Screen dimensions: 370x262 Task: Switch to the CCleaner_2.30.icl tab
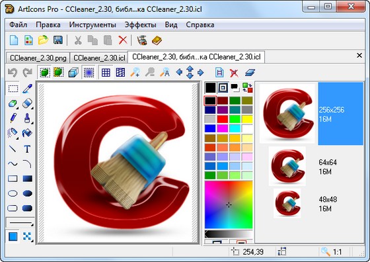click(x=99, y=58)
